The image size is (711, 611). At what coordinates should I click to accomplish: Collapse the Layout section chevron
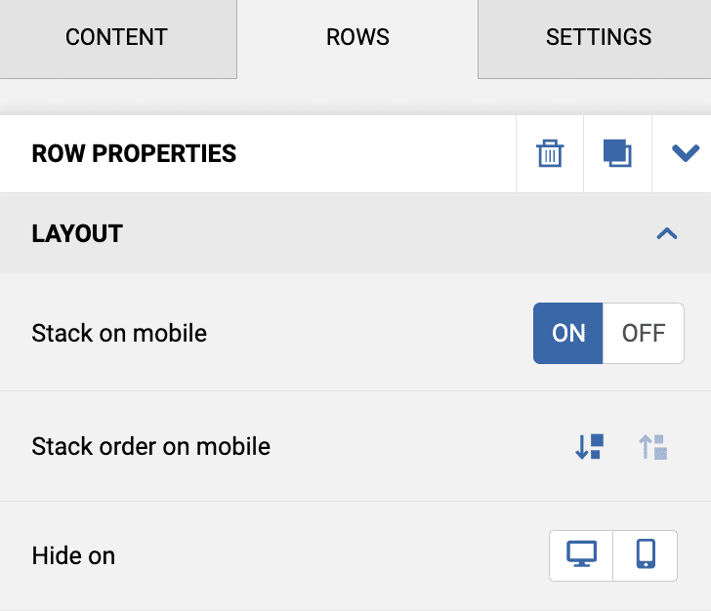pos(667,233)
